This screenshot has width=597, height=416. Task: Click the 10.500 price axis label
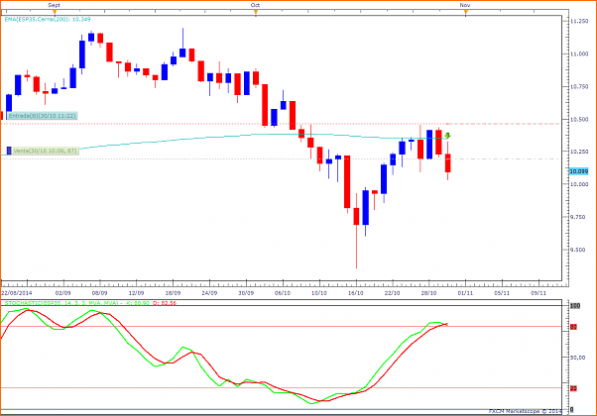579,120
